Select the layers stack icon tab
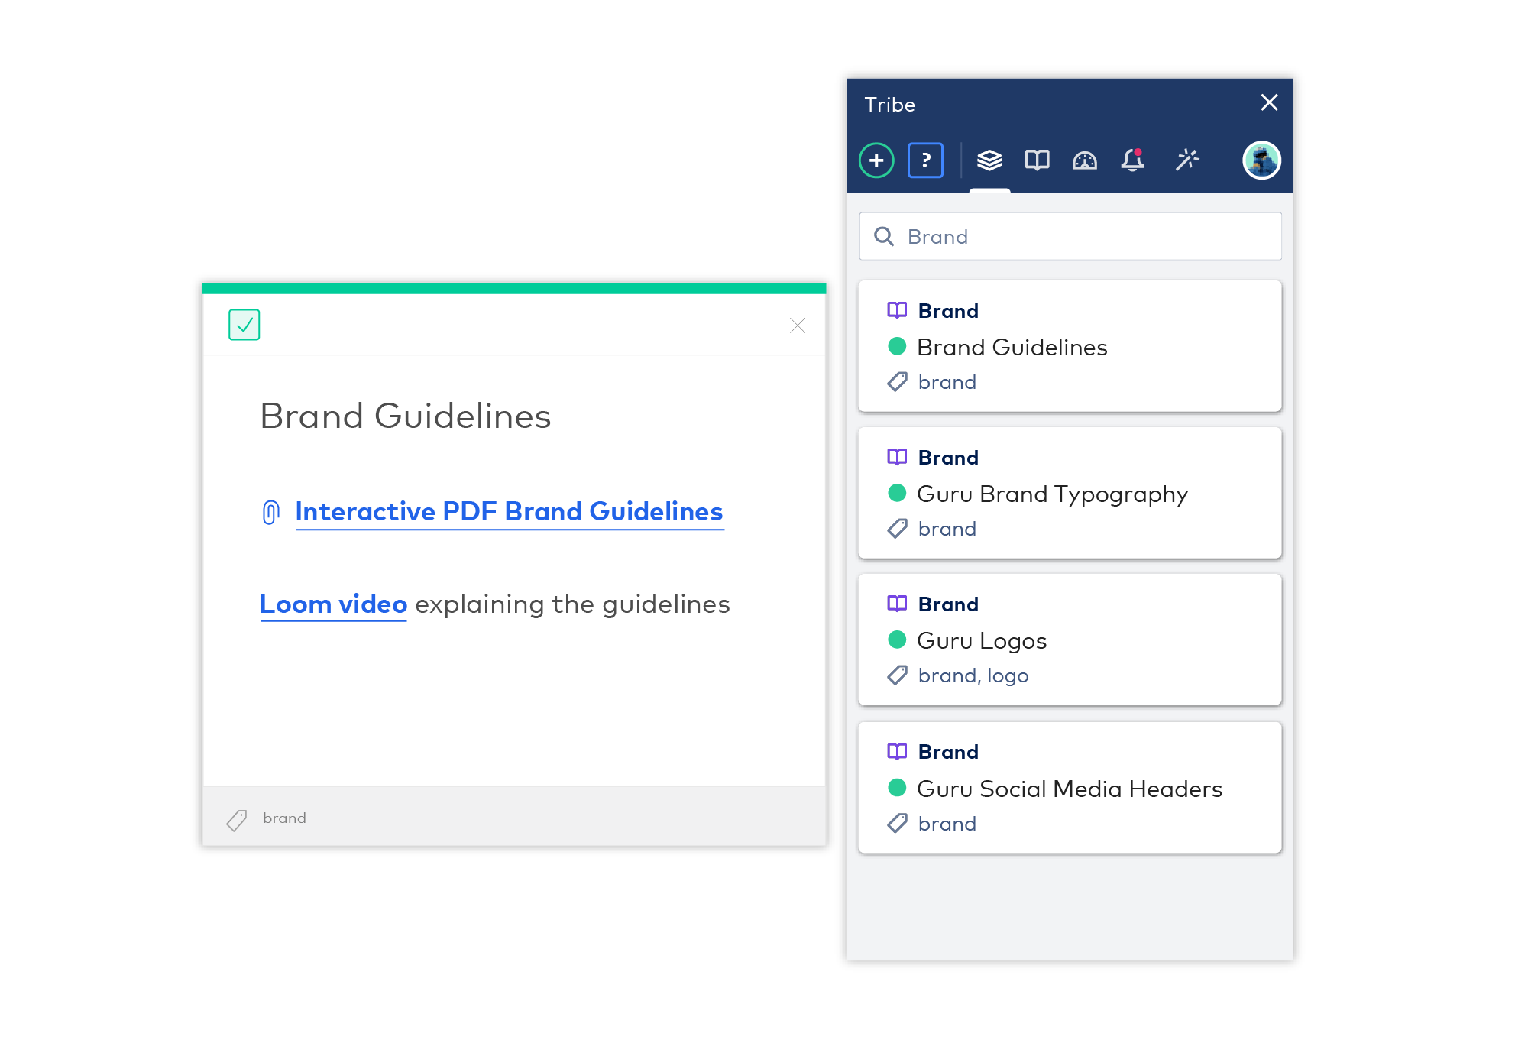1528x1056 pixels. point(989,160)
